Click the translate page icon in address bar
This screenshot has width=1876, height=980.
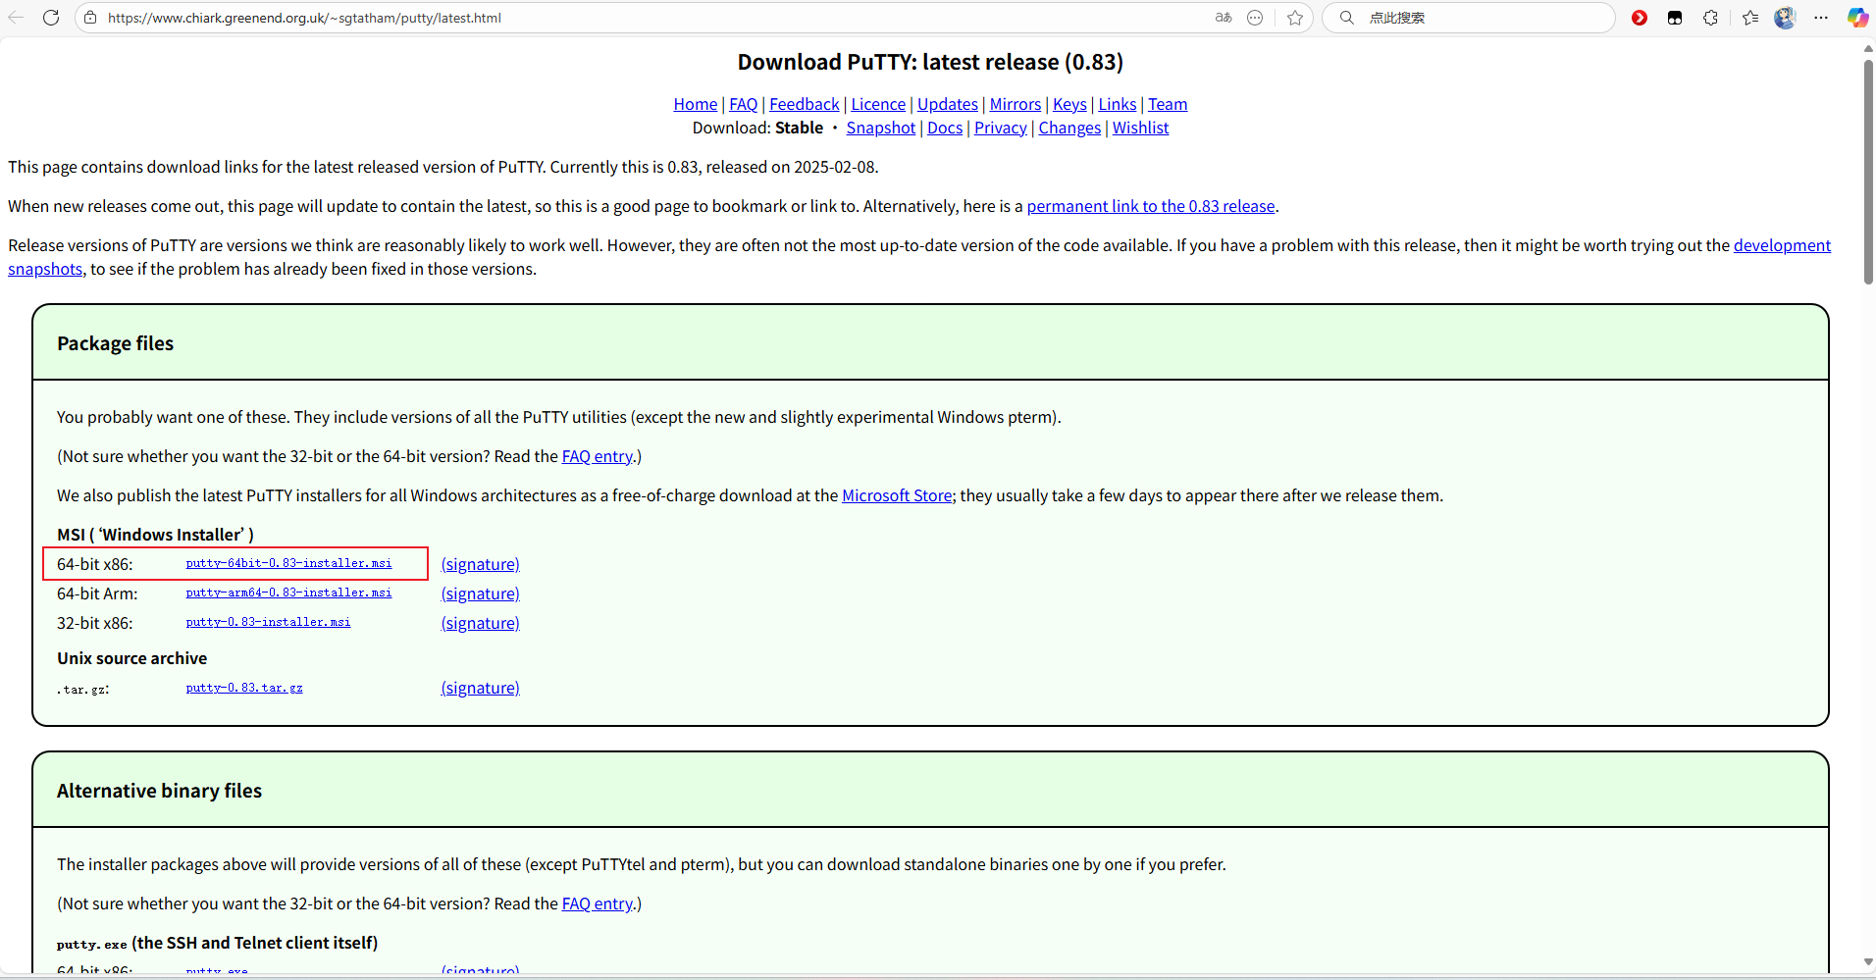[1224, 18]
